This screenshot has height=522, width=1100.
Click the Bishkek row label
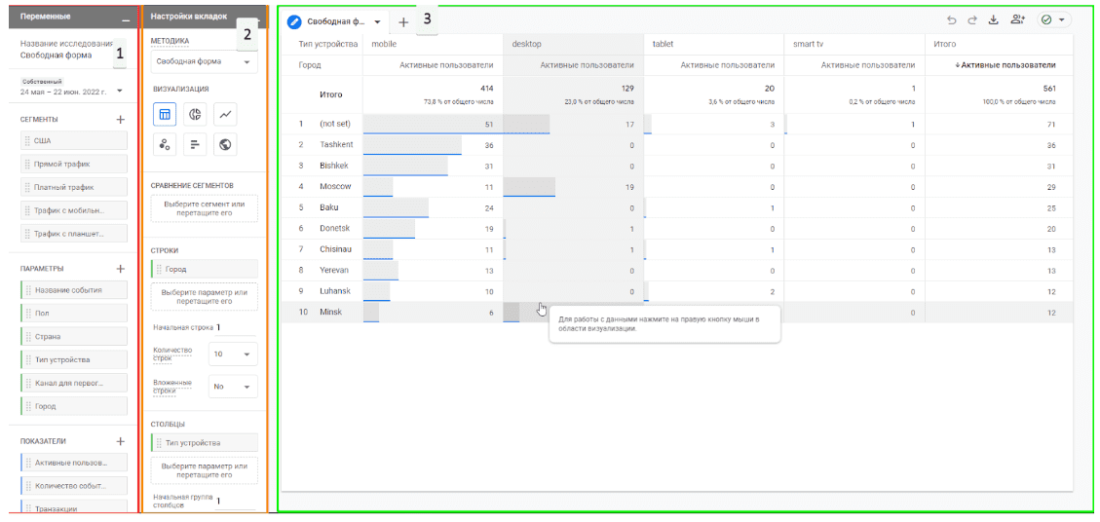click(x=334, y=166)
